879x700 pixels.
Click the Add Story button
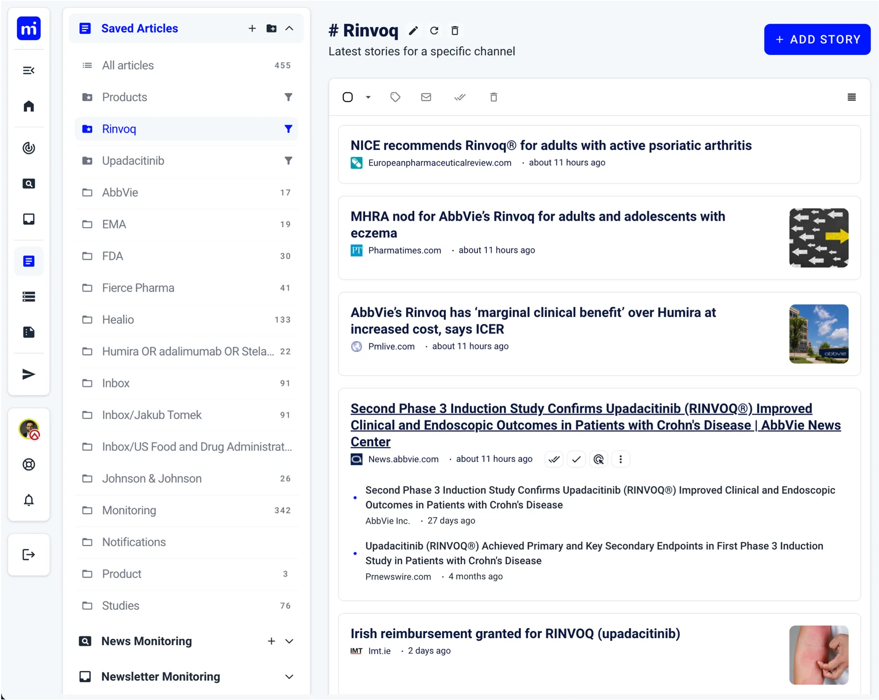(x=817, y=40)
